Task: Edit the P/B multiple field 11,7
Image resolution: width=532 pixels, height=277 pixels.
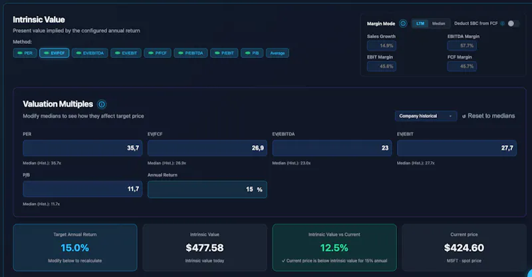Action: (82, 189)
